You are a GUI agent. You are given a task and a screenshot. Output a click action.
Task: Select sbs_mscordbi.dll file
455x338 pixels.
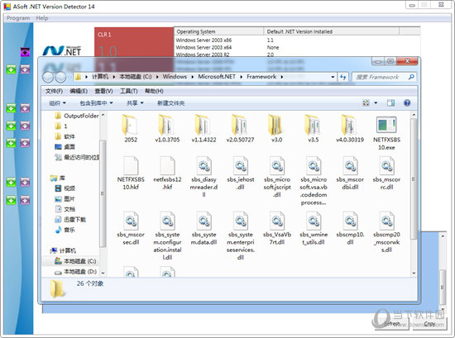[x=350, y=173]
